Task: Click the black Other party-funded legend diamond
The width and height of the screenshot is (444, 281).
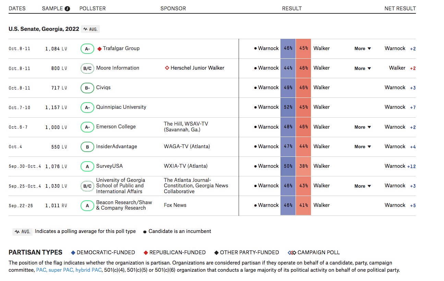Action: point(216,253)
